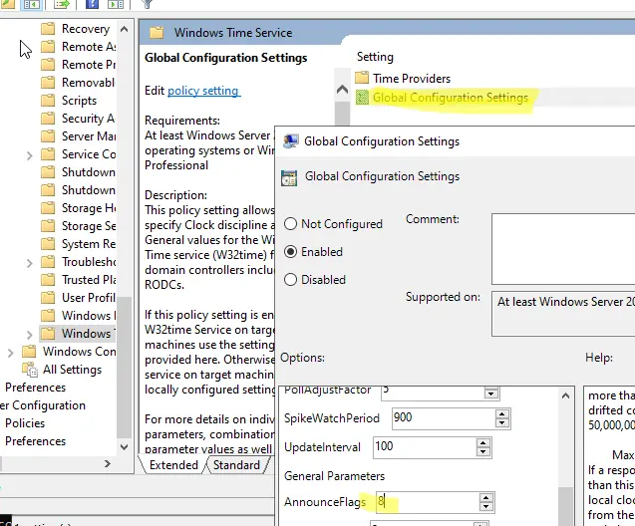The width and height of the screenshot is (635, 526).
Task: Switch to the Extended tab
Action: coord(173,465)
